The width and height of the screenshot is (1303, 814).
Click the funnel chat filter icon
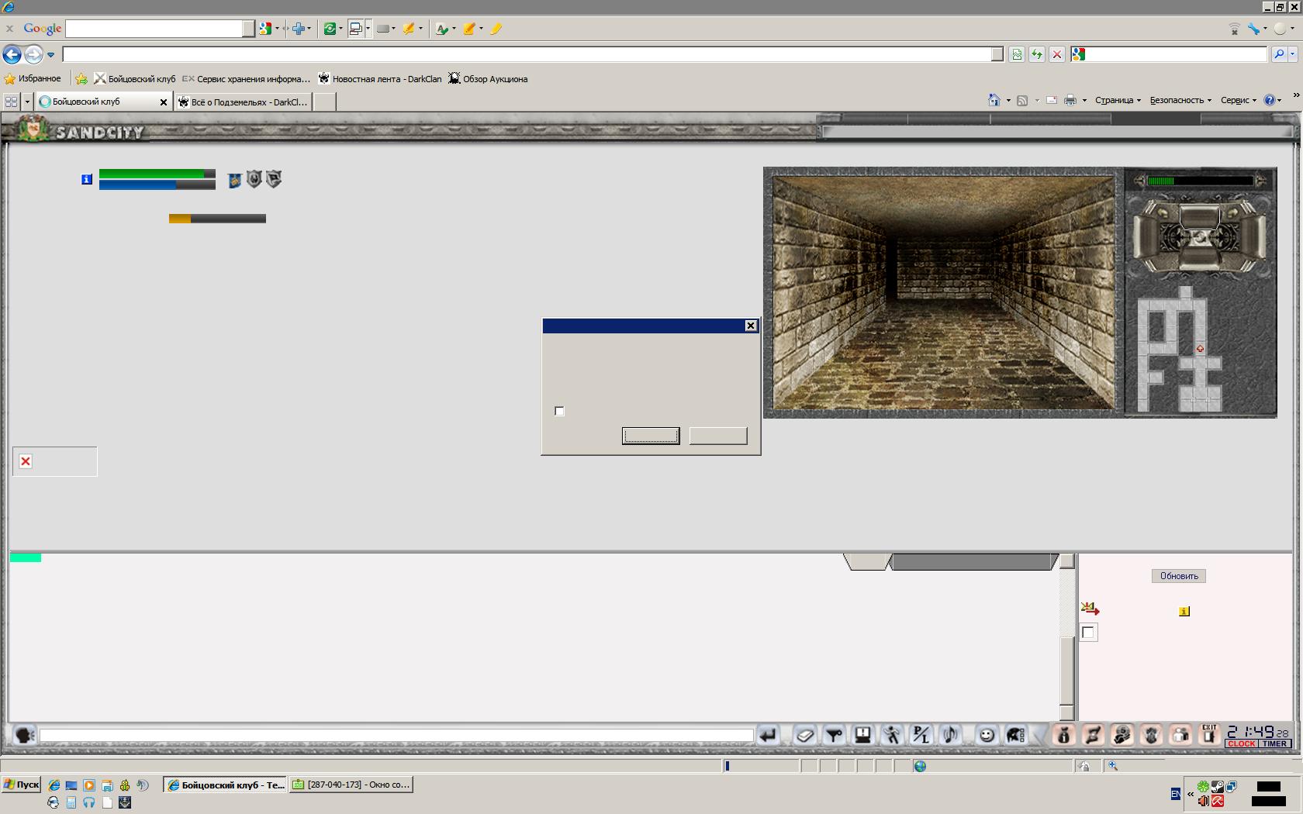[834, 735]
